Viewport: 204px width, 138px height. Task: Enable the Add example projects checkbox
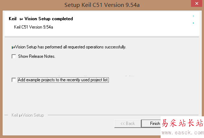(14, 80)
